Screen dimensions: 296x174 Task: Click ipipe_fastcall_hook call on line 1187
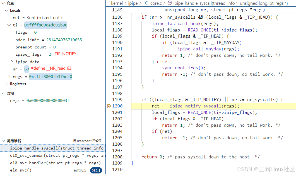(176, 24)
